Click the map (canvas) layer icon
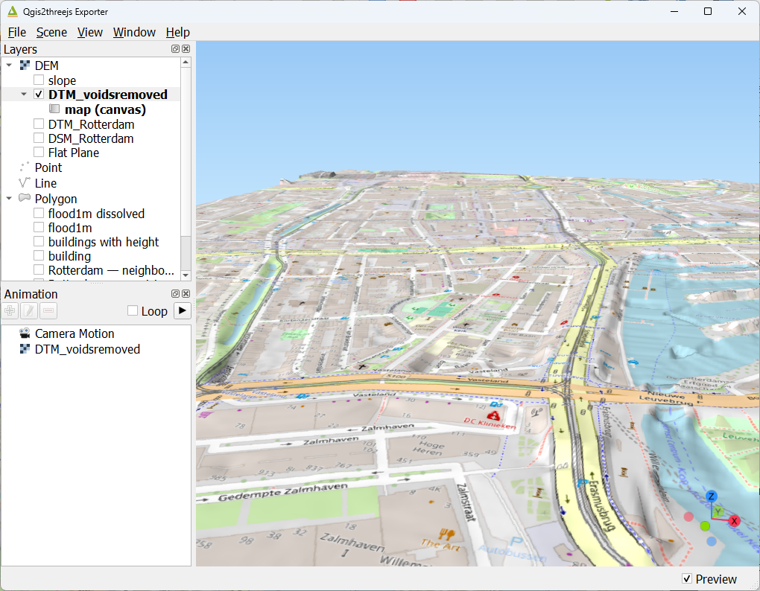This screenshot has height=591, width=760. [x=54, y=109]
